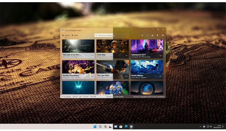226x131 pixels.
Task: Open Copilot from the taskbar
Action: (x=105, y=127)
